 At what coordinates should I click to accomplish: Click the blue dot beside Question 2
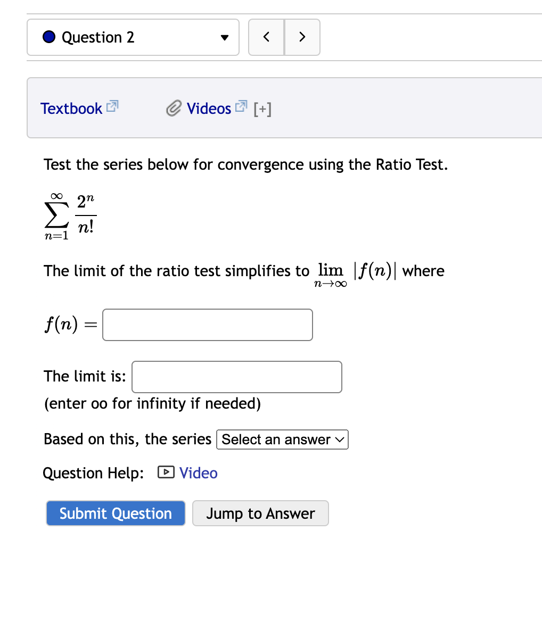pos(48,37)
